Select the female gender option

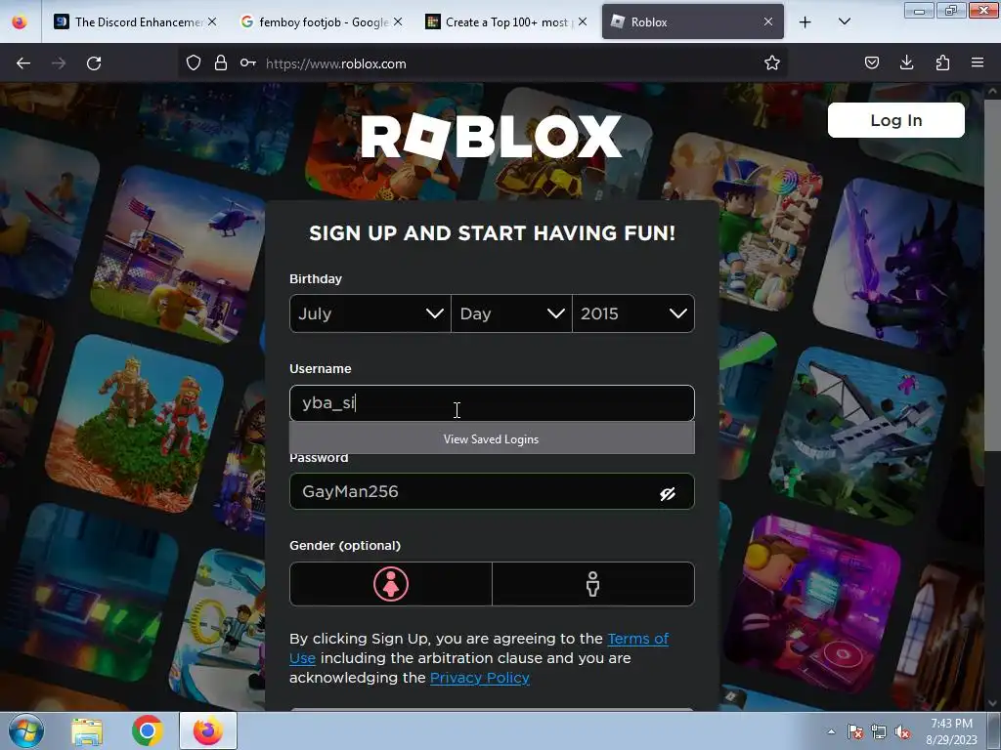(x=391, y=584)
